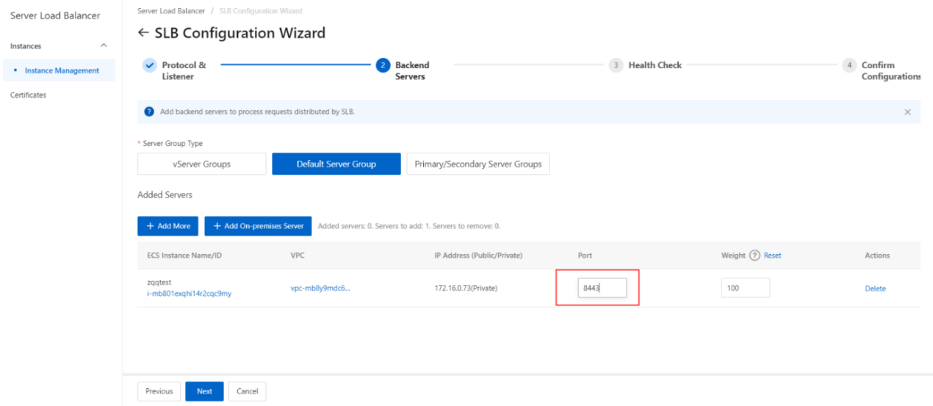The image size is (933, 406).
Task: Click the Actions column header
Action: pos(877,255)
